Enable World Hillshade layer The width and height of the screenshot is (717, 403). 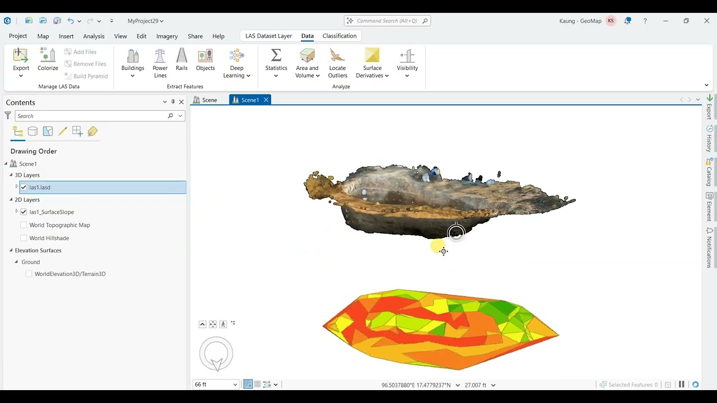coord(24,238)
